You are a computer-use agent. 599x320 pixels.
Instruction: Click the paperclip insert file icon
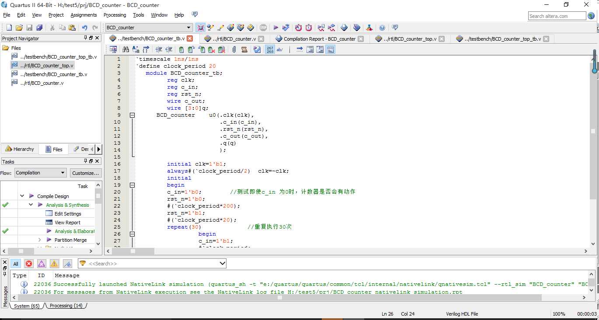point(234,49)
